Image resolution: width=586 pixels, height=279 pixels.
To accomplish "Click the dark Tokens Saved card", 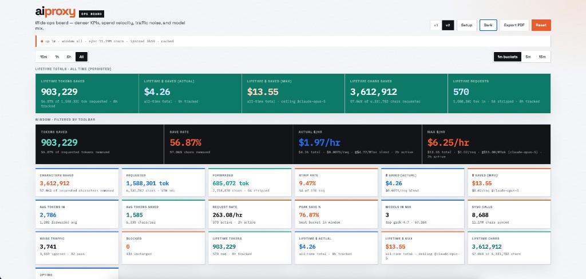I will (x=100, y=144).
